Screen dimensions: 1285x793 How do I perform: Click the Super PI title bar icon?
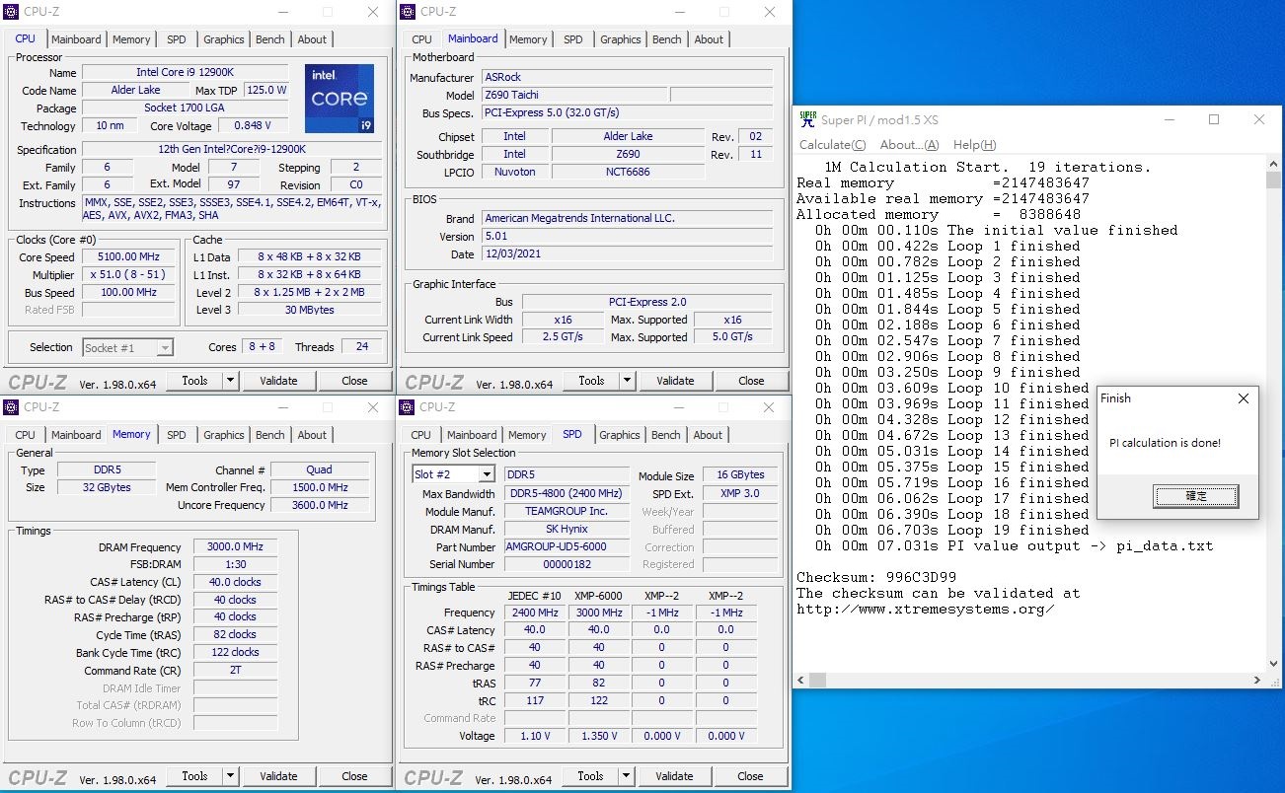click(808, 119)
